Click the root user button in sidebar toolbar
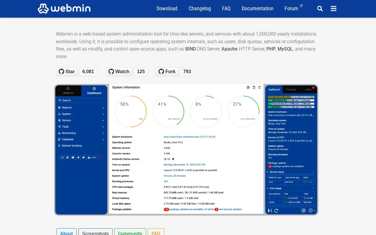 92,157
